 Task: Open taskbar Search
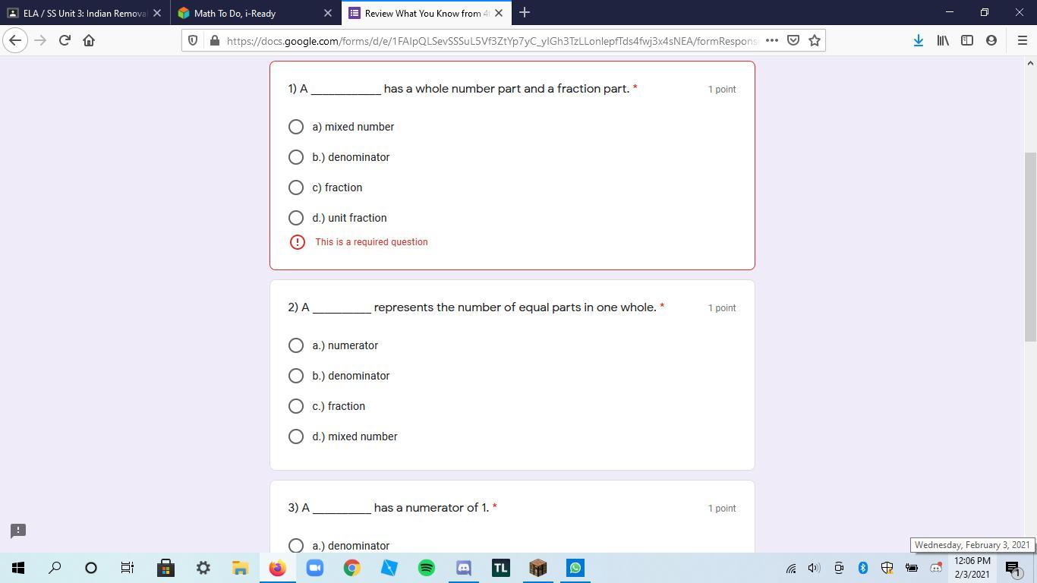(55, 568)
